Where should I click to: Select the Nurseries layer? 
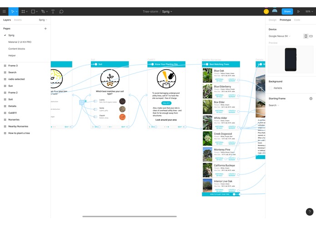(x=14, y=120)
